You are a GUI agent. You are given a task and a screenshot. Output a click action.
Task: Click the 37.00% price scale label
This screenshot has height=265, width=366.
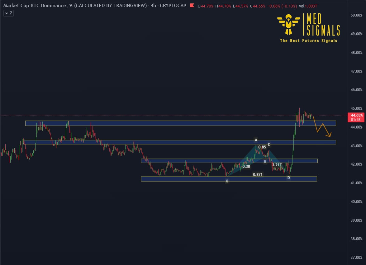point(356,257)
